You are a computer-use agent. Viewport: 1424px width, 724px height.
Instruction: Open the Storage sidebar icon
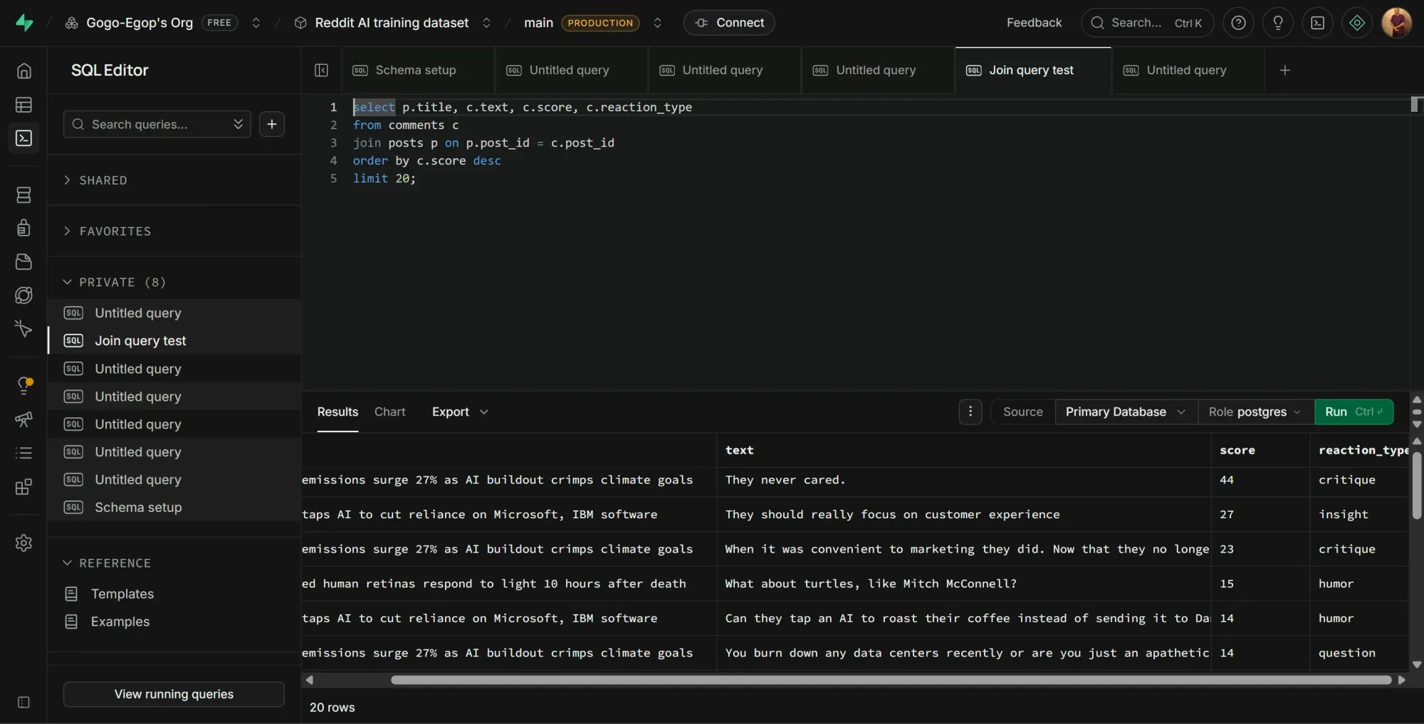coord(23,261)
